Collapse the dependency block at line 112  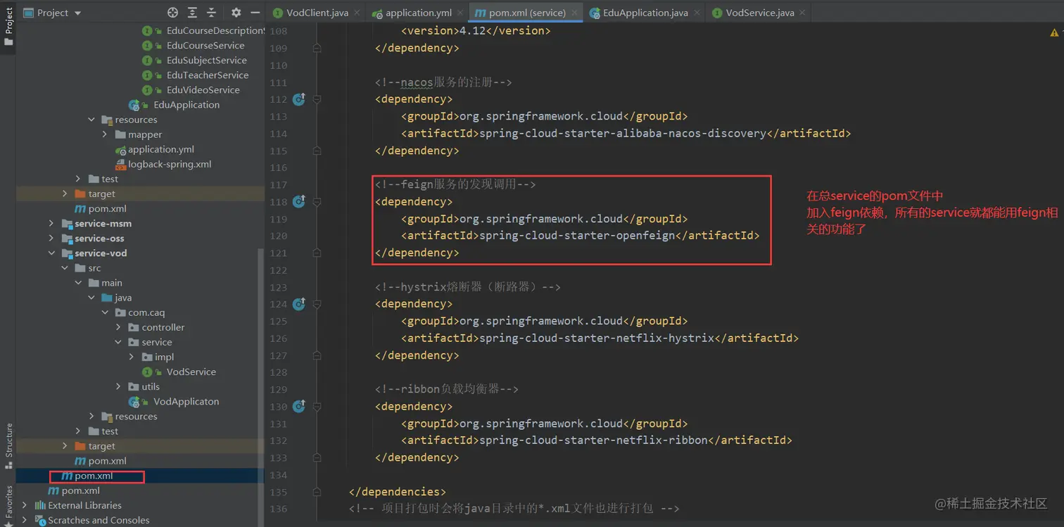click(x=317, y=99)
